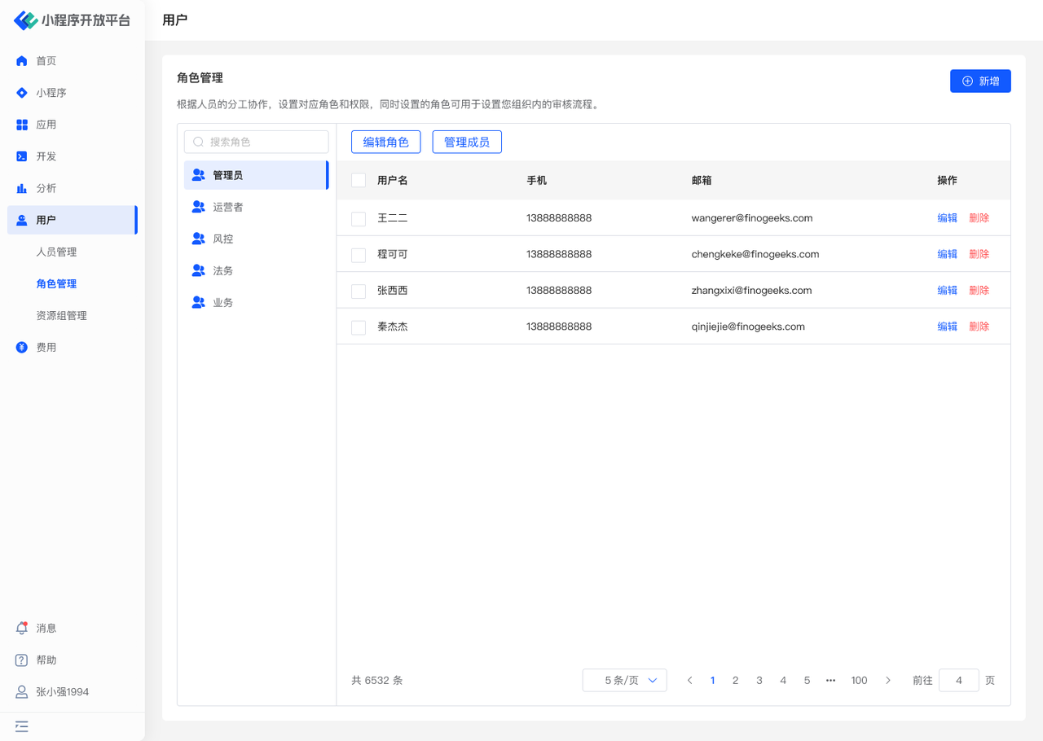Click the 搜索角色 search field
1043x741 pixels.
pyautogui.click(x=257, y=142)
